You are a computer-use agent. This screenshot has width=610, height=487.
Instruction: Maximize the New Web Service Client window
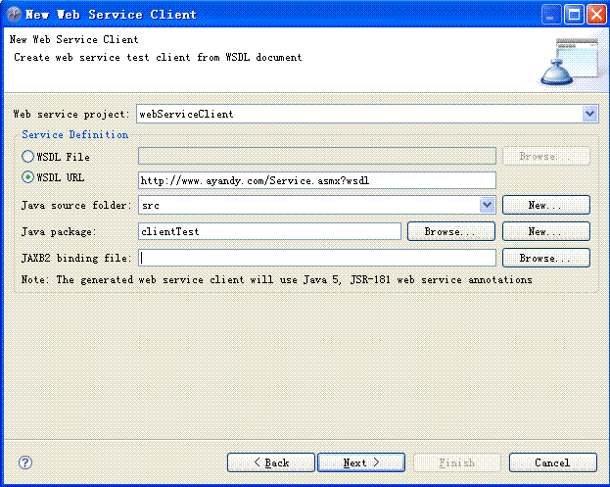click(x=574, y=15)
